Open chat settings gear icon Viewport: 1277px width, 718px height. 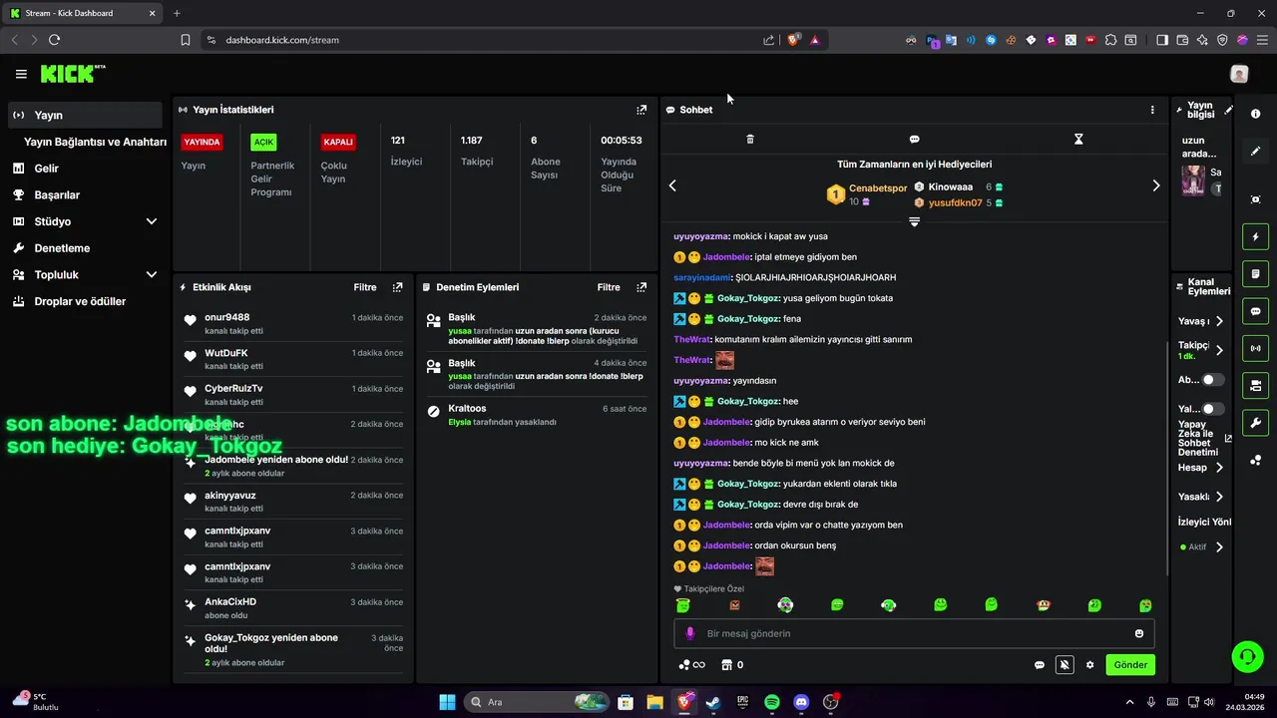click(1089, 665)
